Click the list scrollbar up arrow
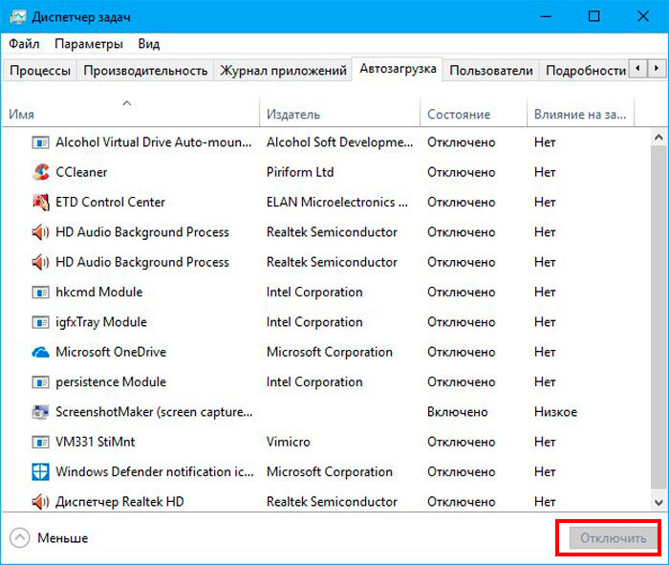Image resolution: width=669 pixels, height=565 pixels. (x=658, y=138)
